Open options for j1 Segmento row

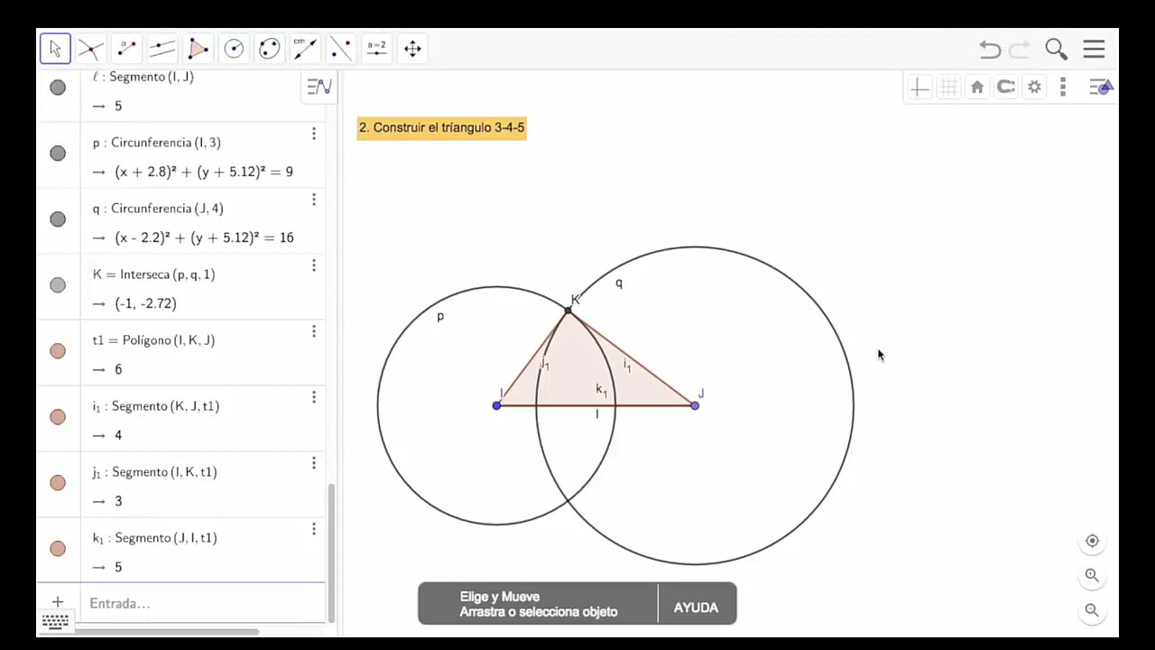[314, 463]
